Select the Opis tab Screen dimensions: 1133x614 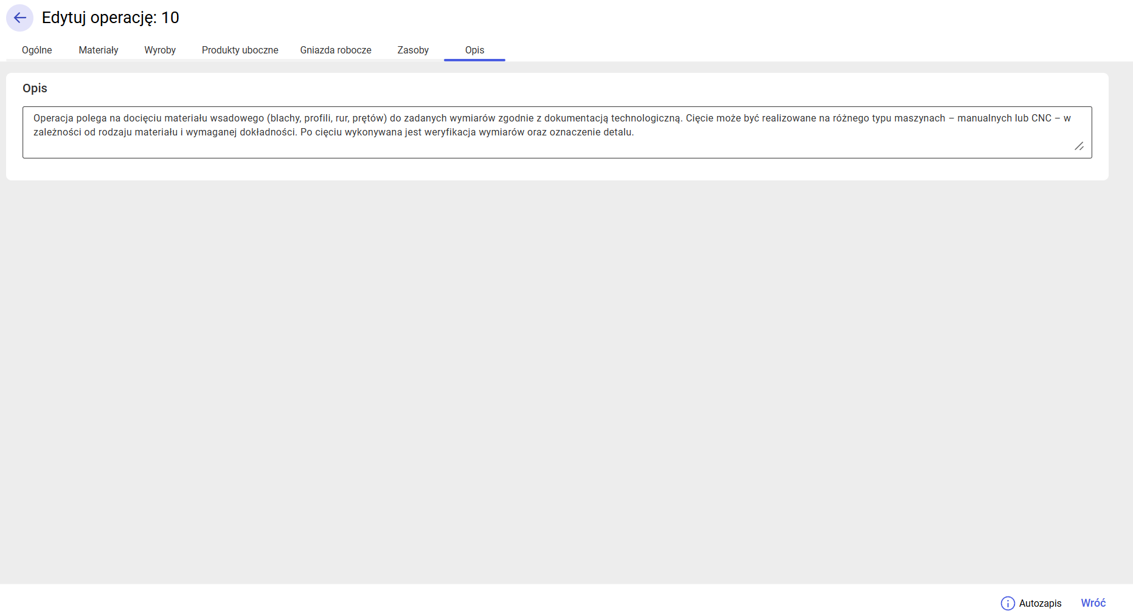pos(475,50)
